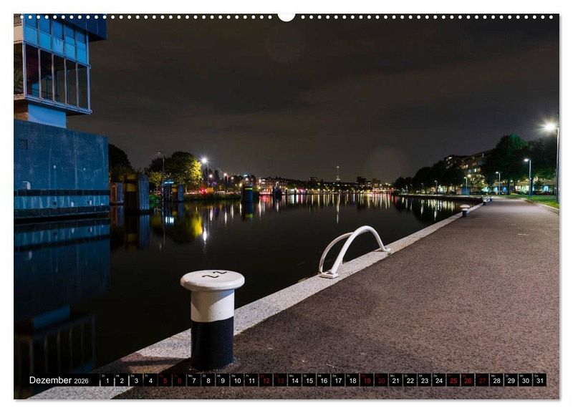Select red day 25 in the calendar strip
Screen dimensions: 573x413
pos(453,380)
